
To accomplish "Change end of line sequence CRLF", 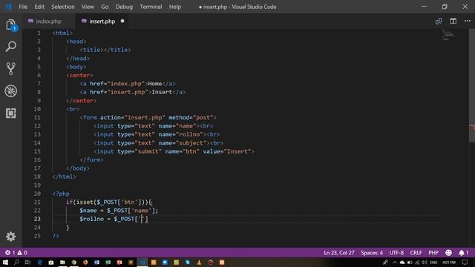I will 416,252.
